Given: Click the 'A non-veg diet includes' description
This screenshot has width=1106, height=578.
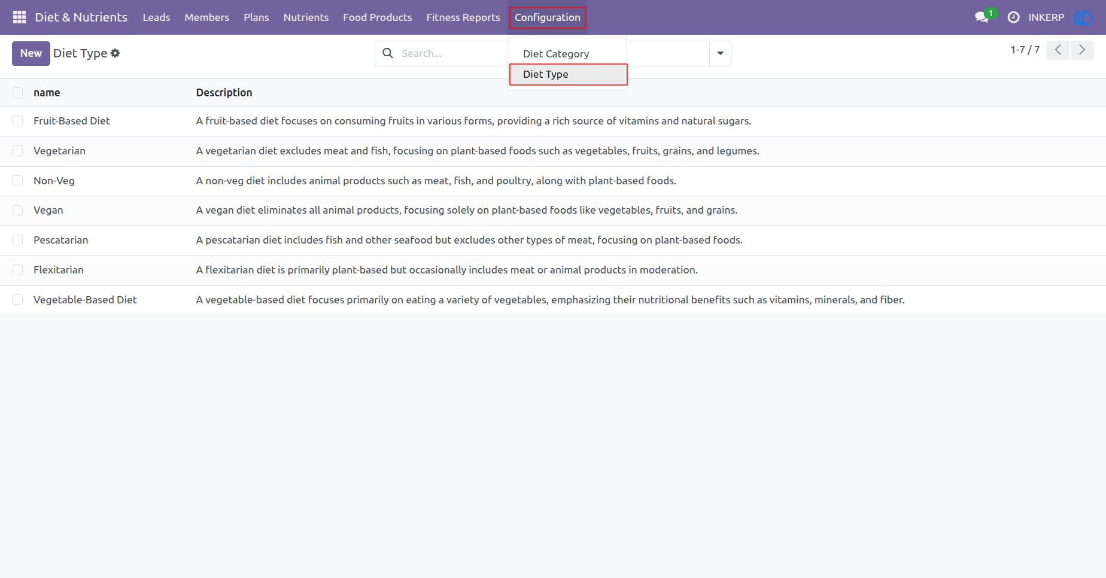Looking at the screenshot, I should click(436, 181).
